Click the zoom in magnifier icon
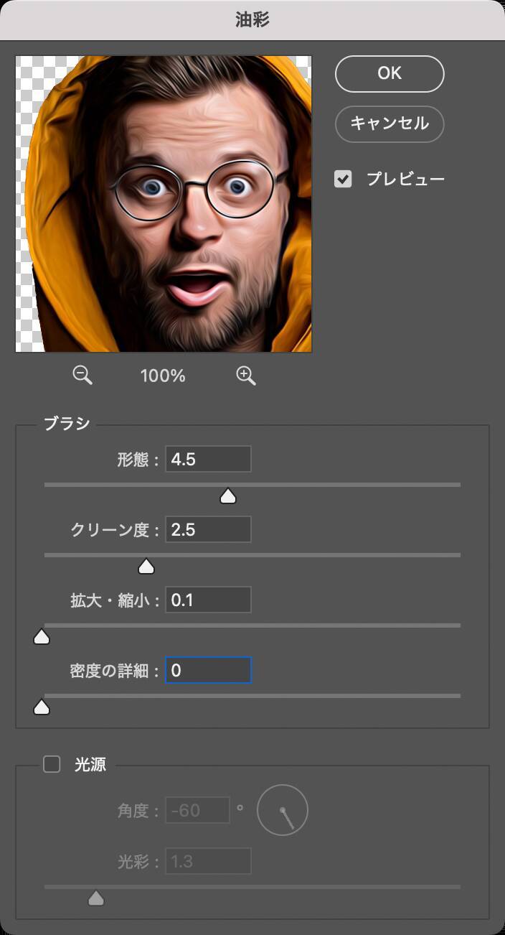Screen dimensions: 505x935 pos(246,375)
